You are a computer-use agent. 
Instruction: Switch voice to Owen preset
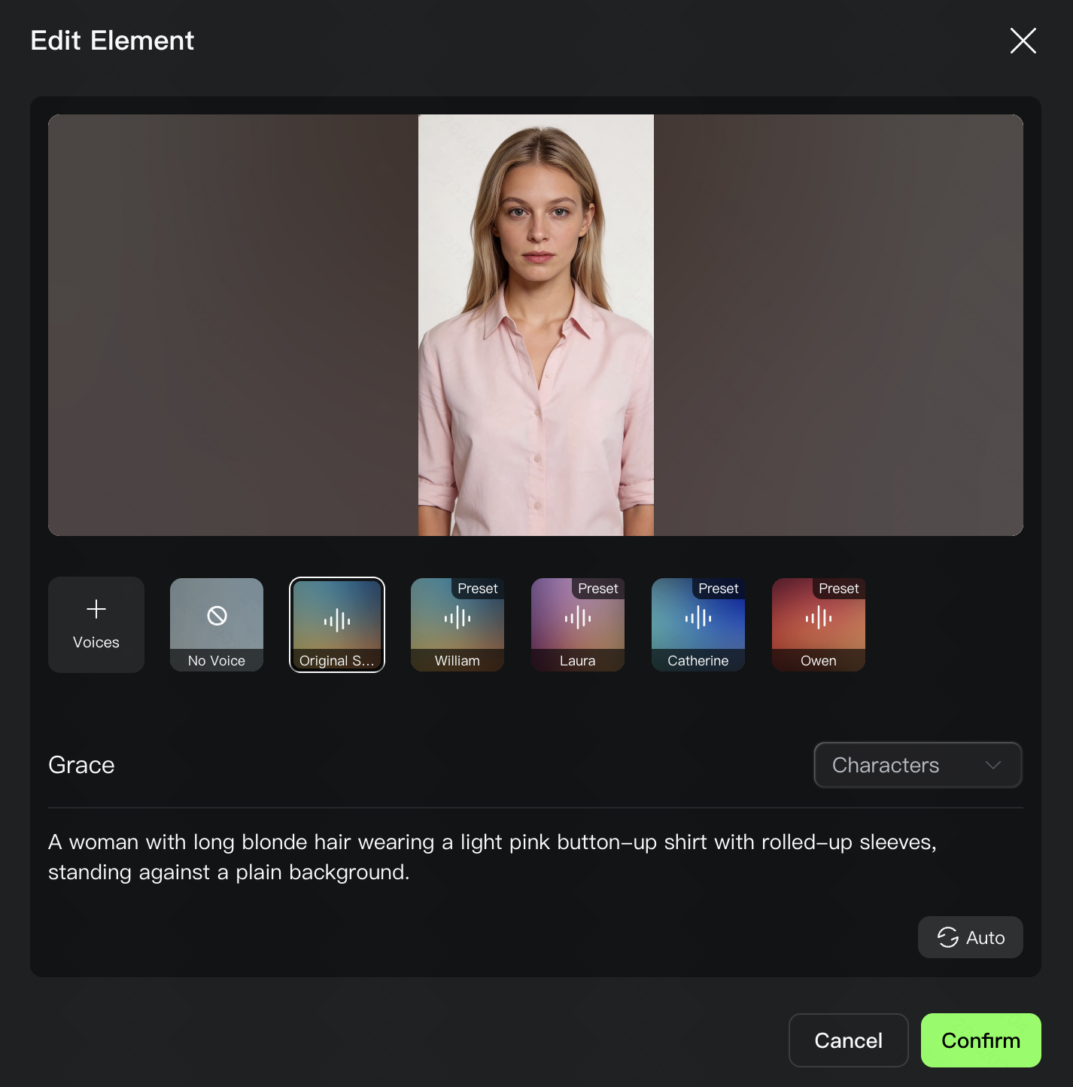tap(819, 624)
